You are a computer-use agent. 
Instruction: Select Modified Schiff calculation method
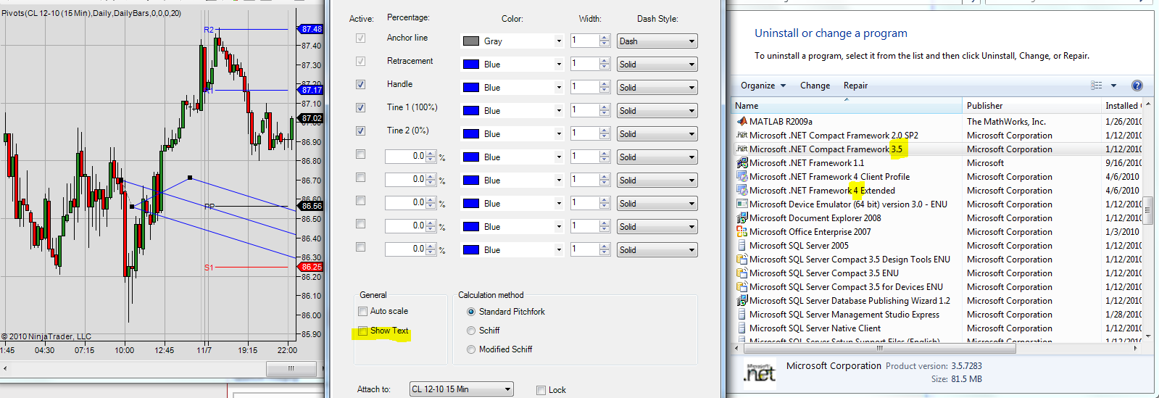coord(471,349)
